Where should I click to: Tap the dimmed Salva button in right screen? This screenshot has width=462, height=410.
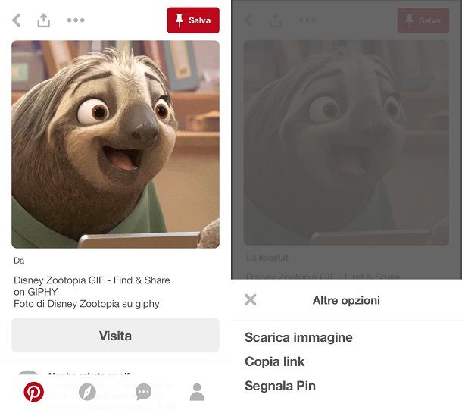(423, 20)
